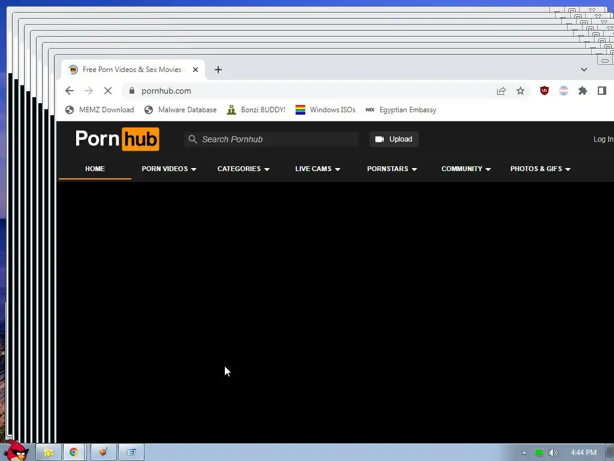Share this page using the share icon

click(501, 91)
